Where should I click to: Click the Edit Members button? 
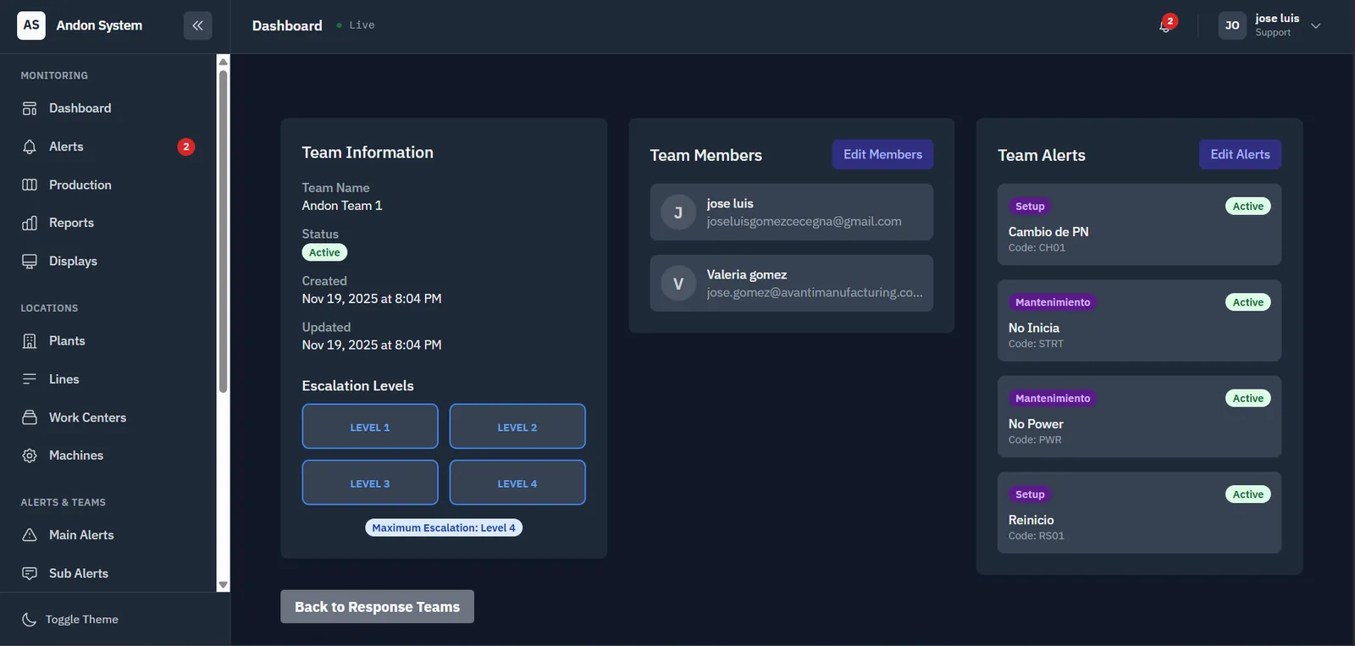click(882, 154)
